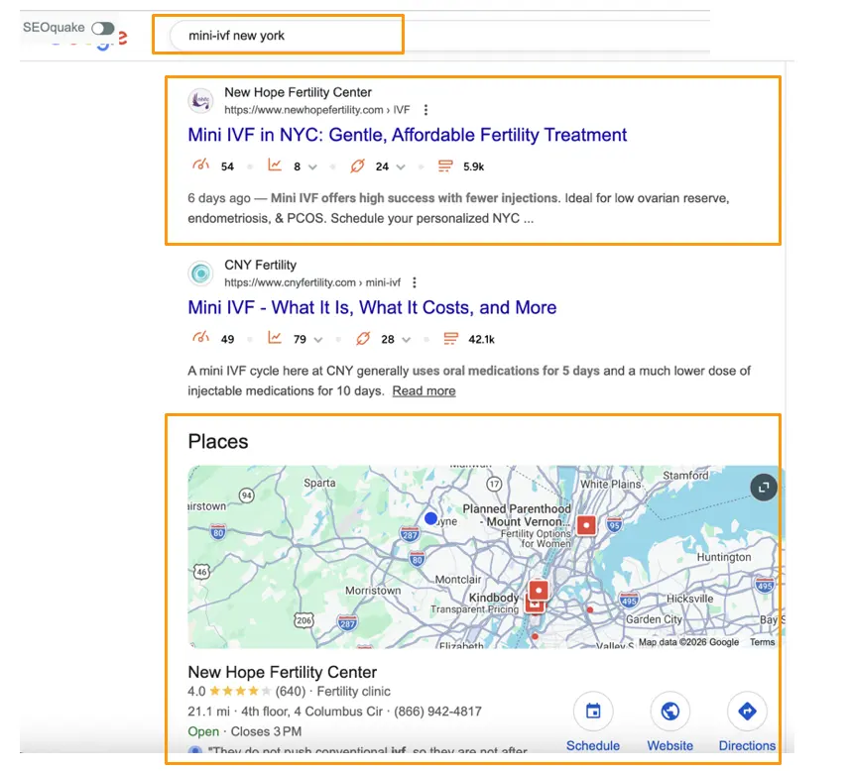Image resolution: width=850 pixels, height=771 pixels.
Task: Click the Website globe icon button
Action: pyautogui.click(x=669, y=712)
